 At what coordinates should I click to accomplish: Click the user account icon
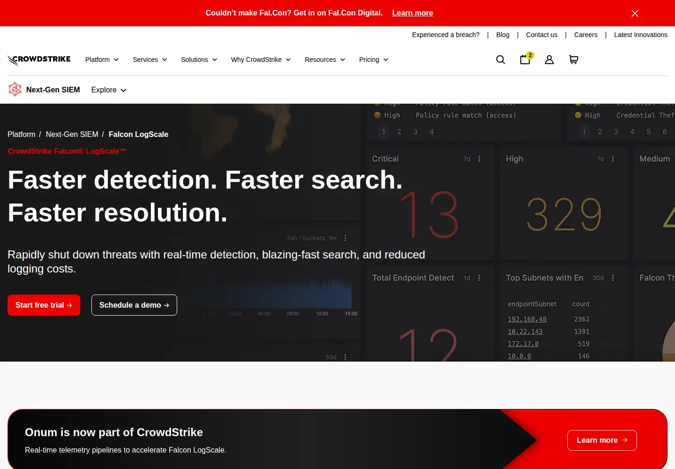tap(549, 60)
